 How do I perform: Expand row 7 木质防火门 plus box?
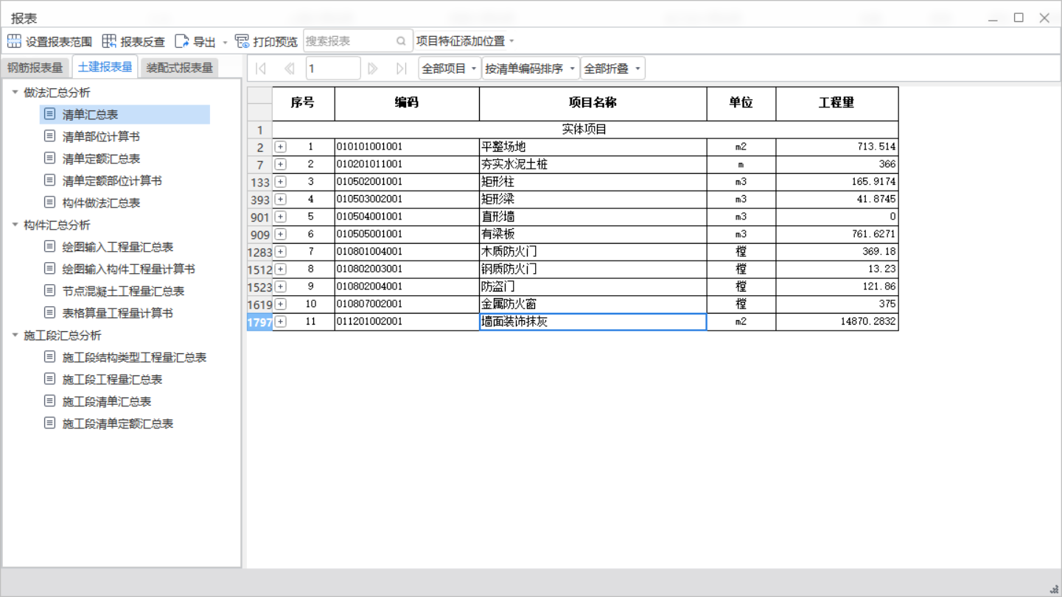pos(281,252)
